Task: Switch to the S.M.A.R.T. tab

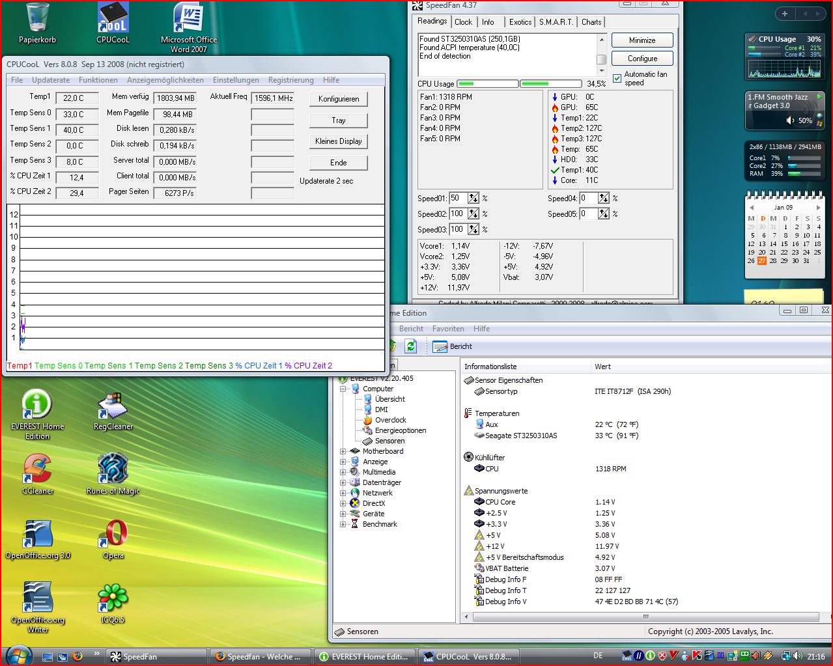Action: pyautogui.click(x=556, y=22)
